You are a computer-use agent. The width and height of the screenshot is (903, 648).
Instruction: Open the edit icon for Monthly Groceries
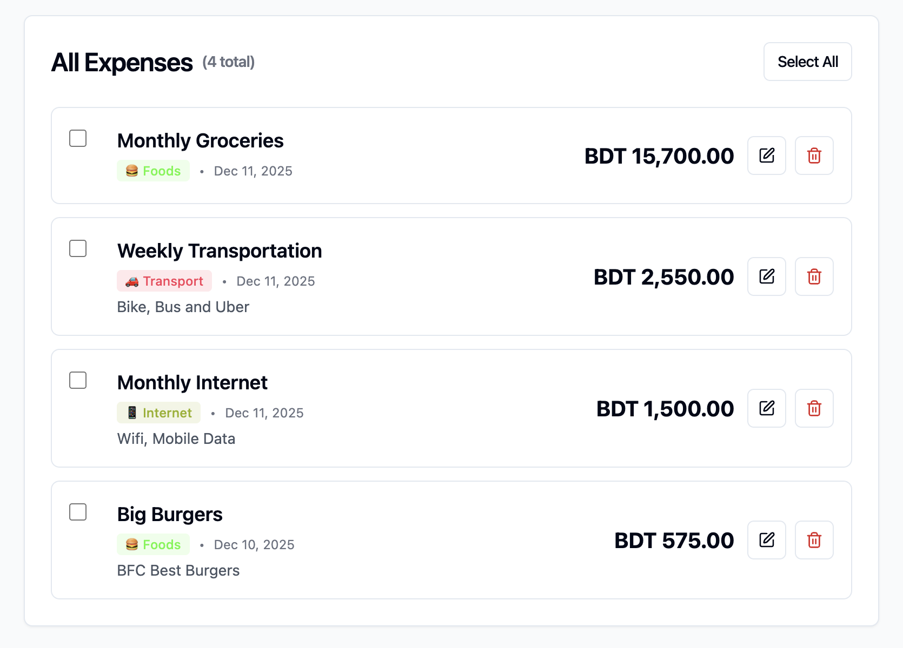[766, 156]
